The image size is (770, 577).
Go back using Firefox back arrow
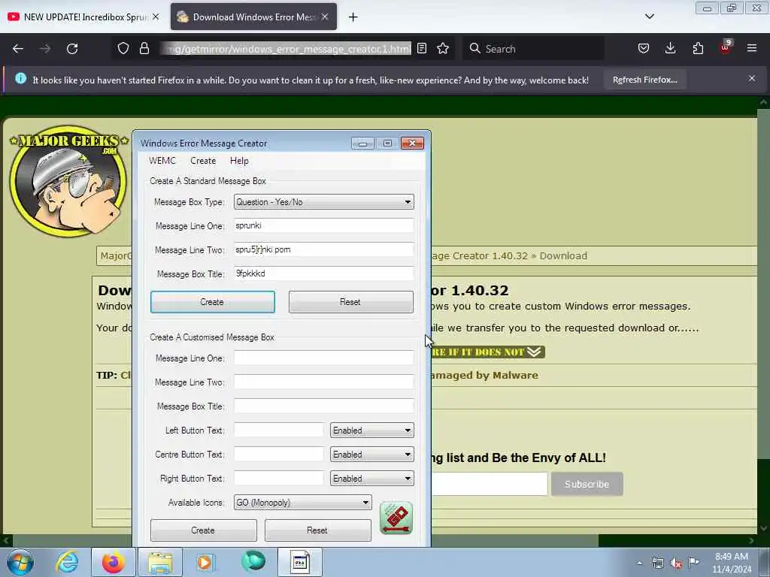pyautogui.click(x=18, y=49)
